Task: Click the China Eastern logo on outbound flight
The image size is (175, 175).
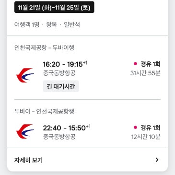Action: (25, 75)
